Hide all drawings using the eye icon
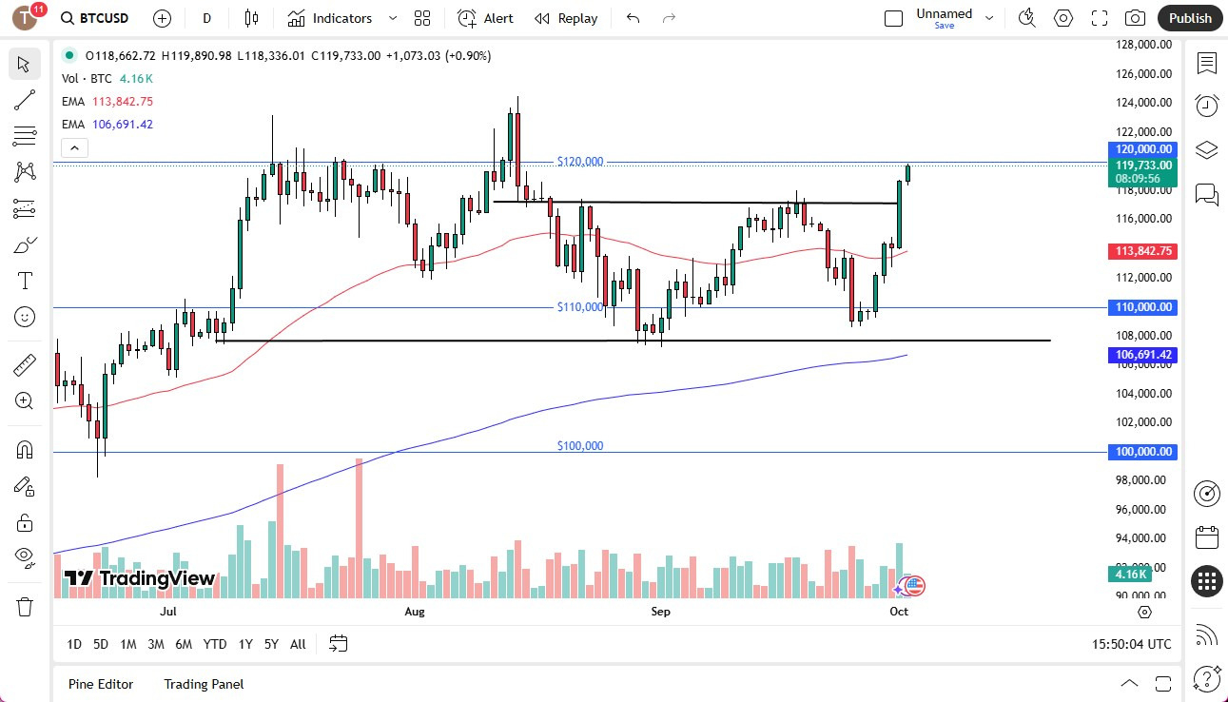The height and width of the screenshot is (702, 1228). [x=24, y=557]
